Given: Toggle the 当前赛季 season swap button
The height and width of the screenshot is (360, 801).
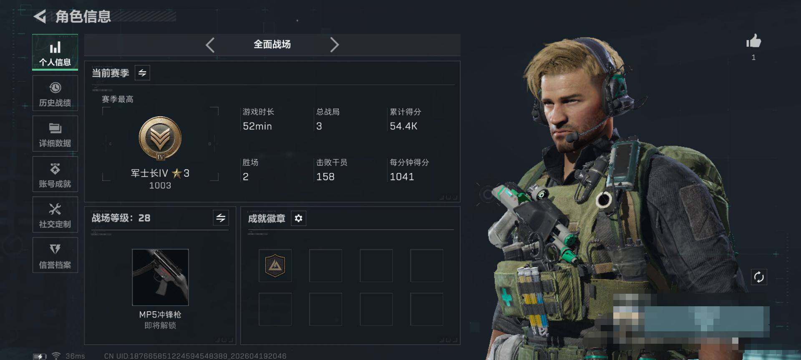Looking at the screenshot, I should [x=142, y=73].
